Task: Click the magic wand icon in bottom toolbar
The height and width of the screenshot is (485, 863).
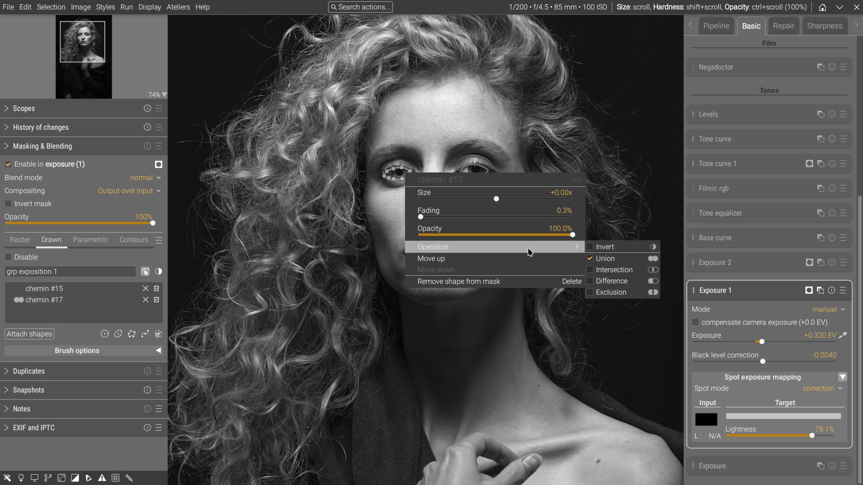Action: (x=7, y=478)
